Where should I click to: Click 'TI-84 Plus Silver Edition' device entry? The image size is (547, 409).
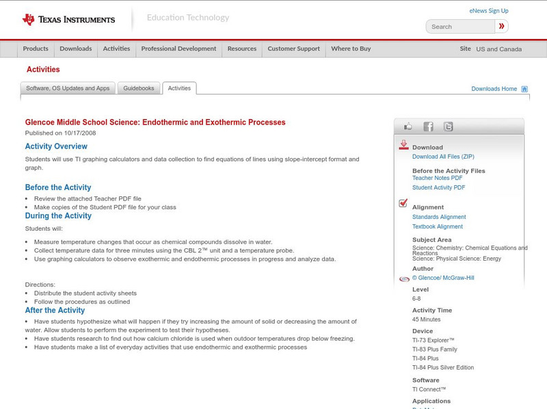tap(443, 367)
